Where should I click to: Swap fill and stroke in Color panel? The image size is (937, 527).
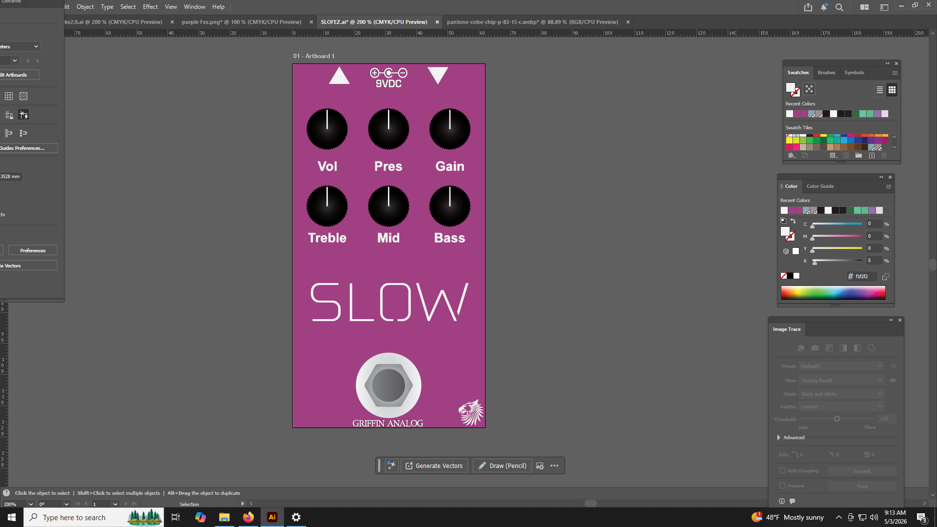(x=793, y=221)
